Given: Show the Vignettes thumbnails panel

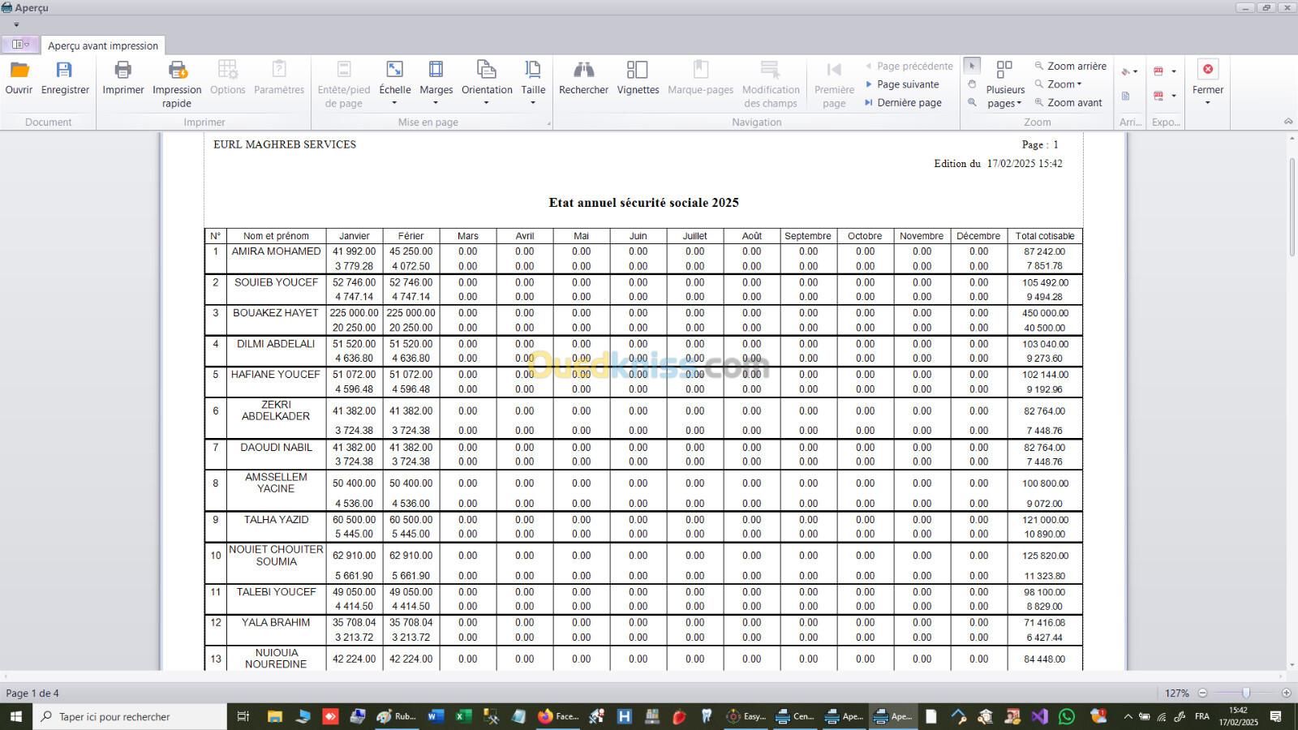Looking at the screenshot, I should click(638, 71).
